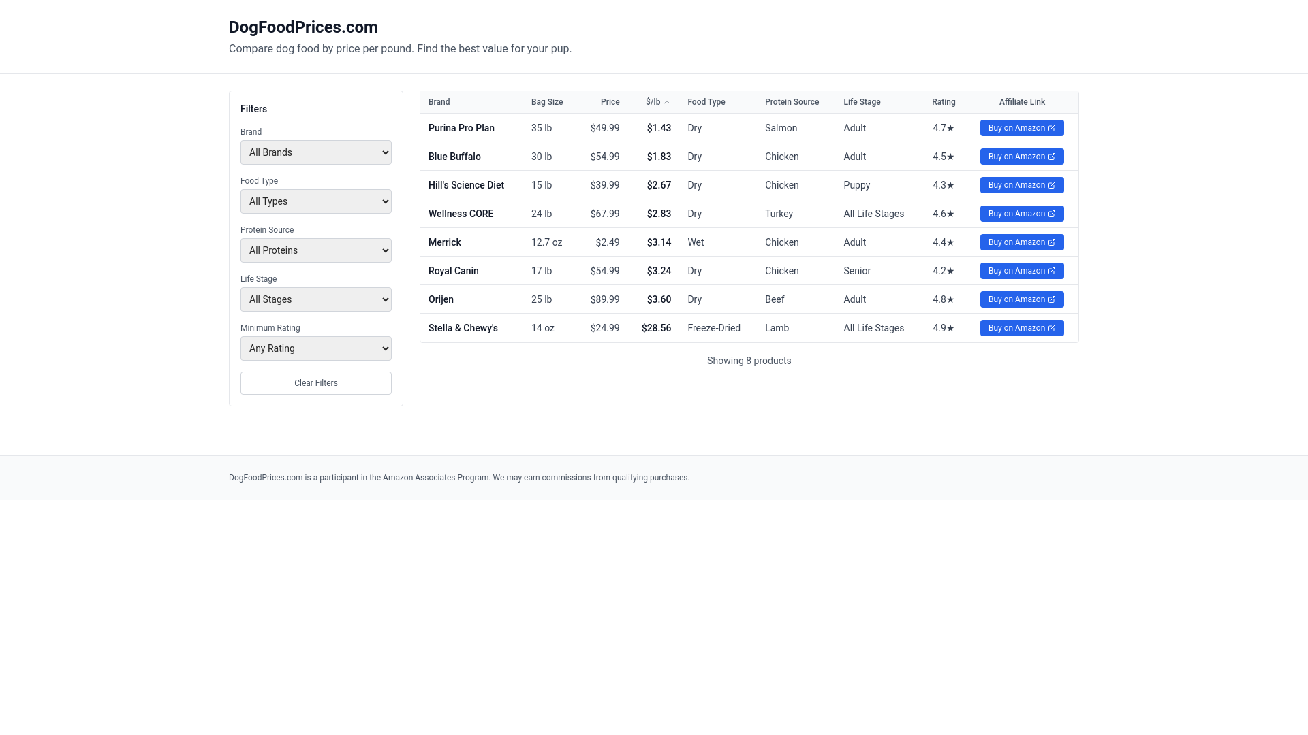1308x735 pixels.
Task: Sort table by Rating header
Action: point(944,102)
